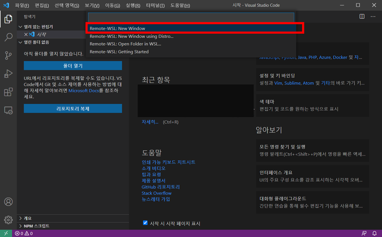This screenshot has width=382, height=237.
Task: Open the 소개 비디오 link
Action: coord(154,168)
